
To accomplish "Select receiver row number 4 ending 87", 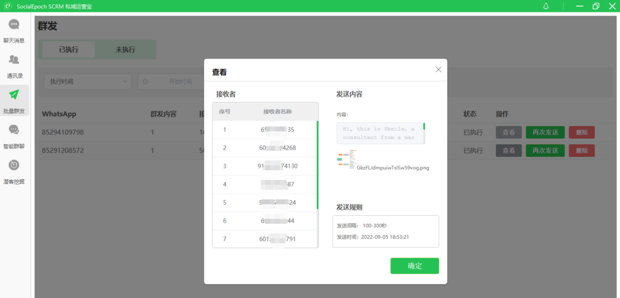I will click(264, 184).
